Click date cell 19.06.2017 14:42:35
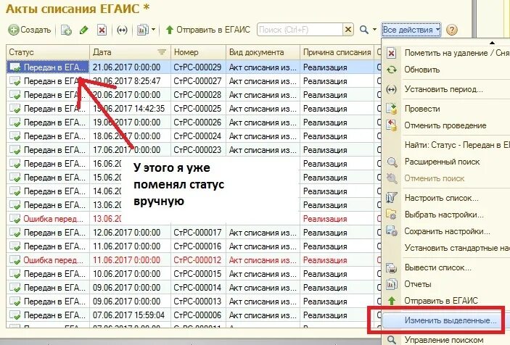510x345 pixels. point(129,109)
